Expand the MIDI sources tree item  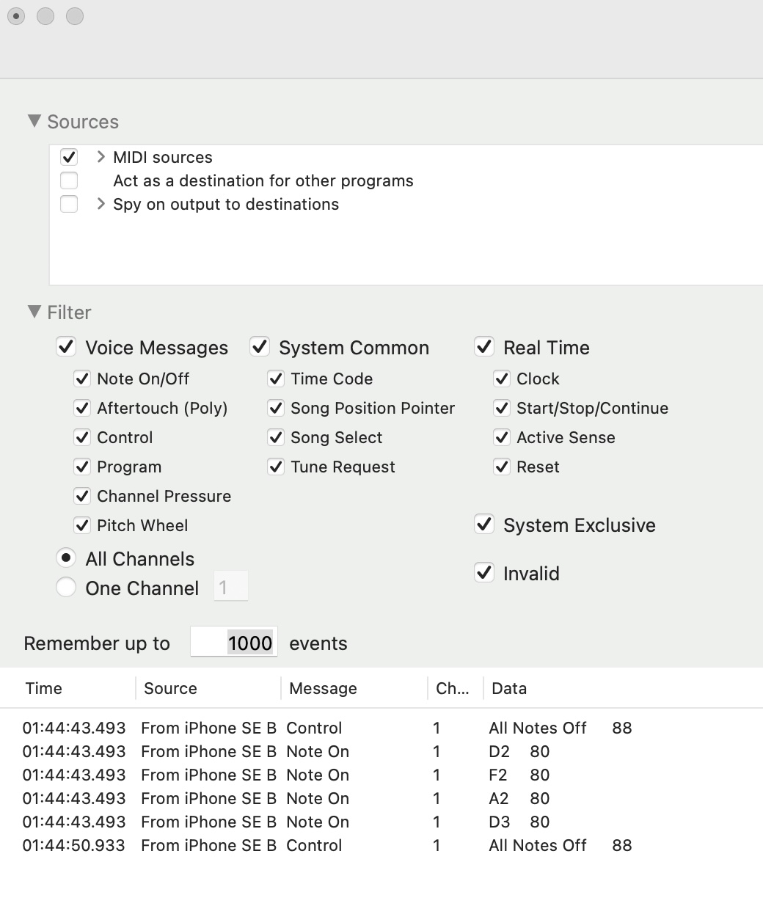pyautogui.click(x=101, y=157)
